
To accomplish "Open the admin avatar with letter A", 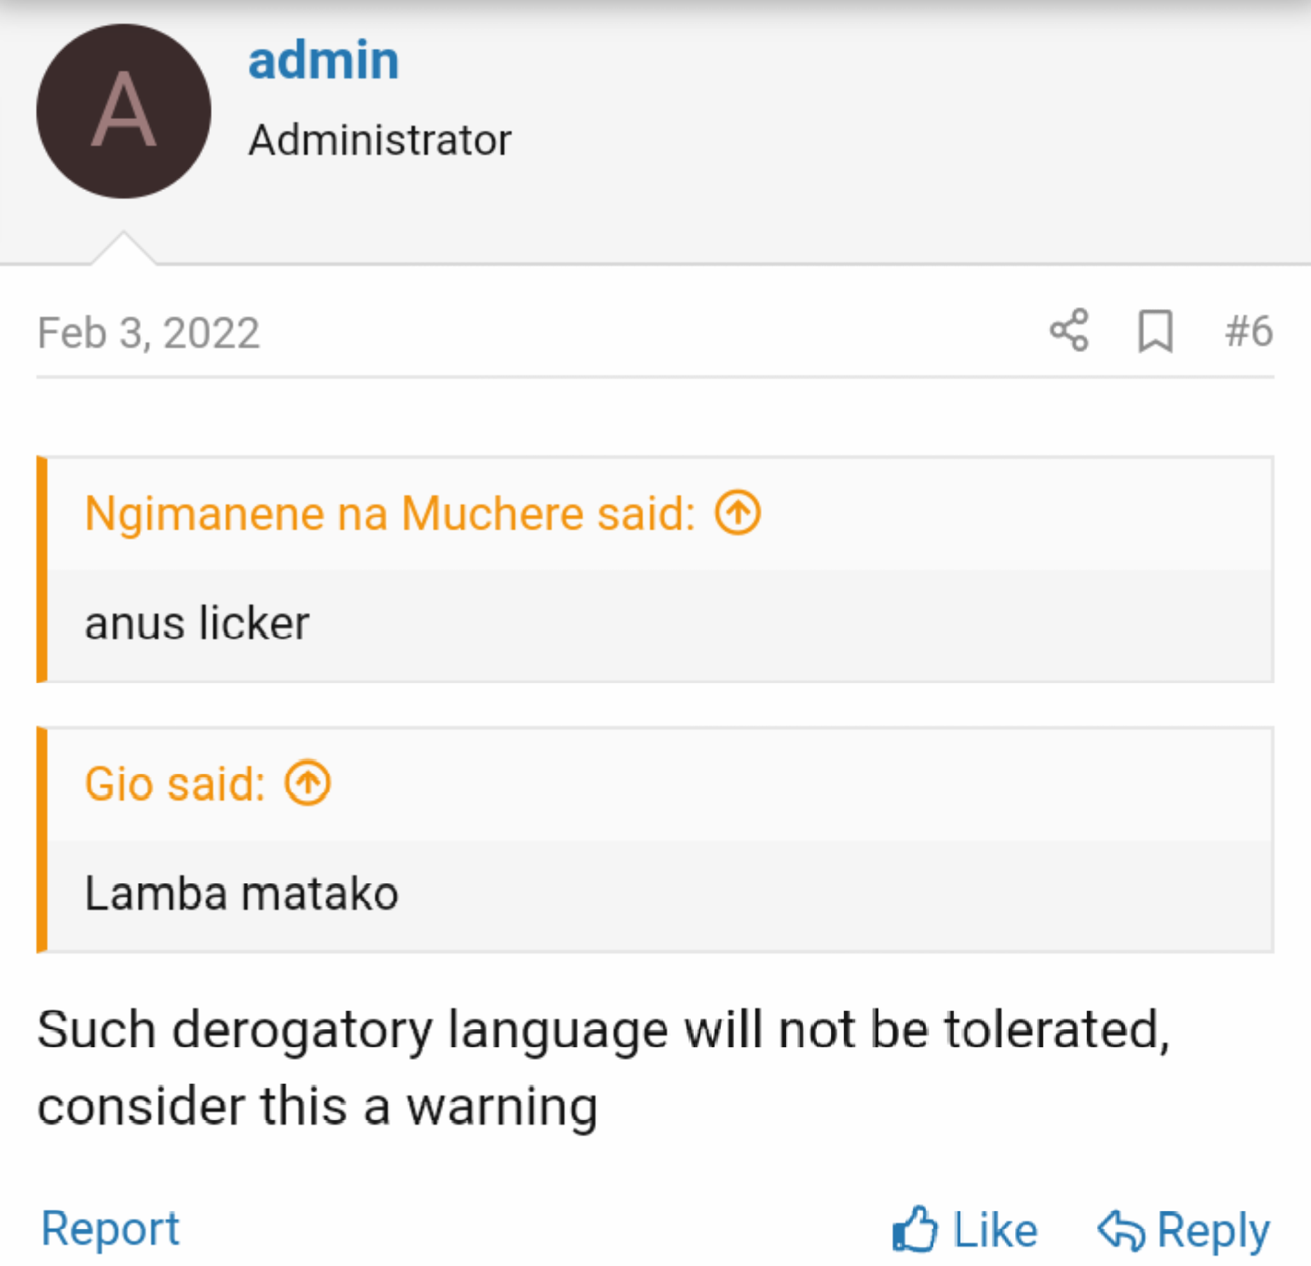I will pyautogui.click(x=124, y=111).
